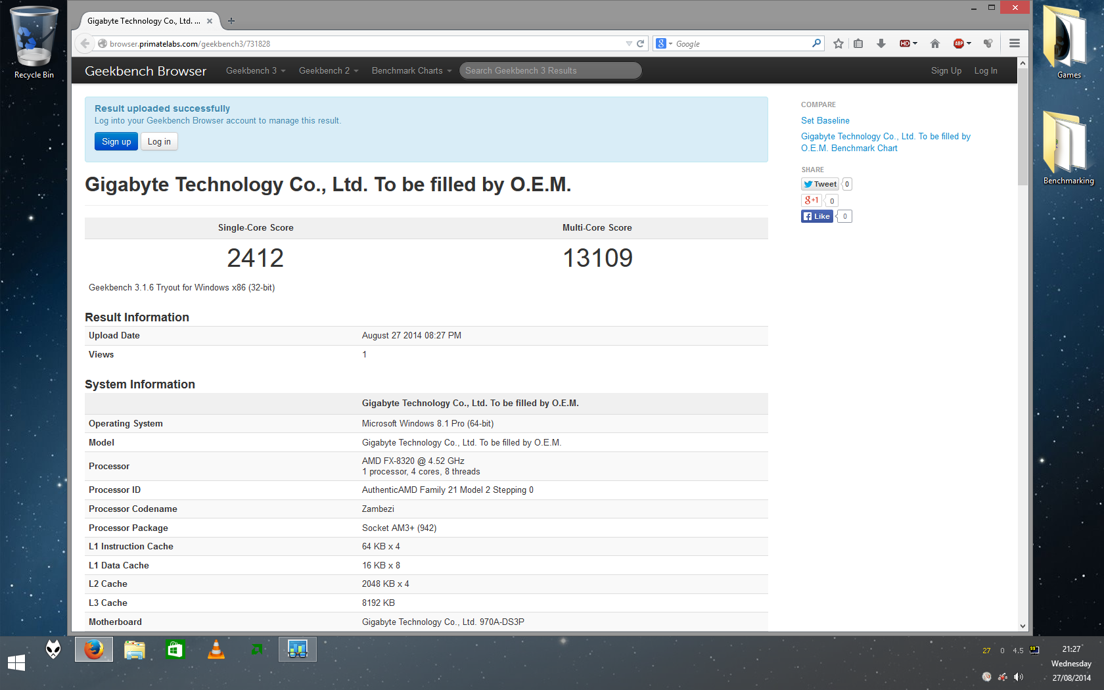Click the Geekbench Browser logo link
This screenshot has width=1104, height=690.
[145, 70]
